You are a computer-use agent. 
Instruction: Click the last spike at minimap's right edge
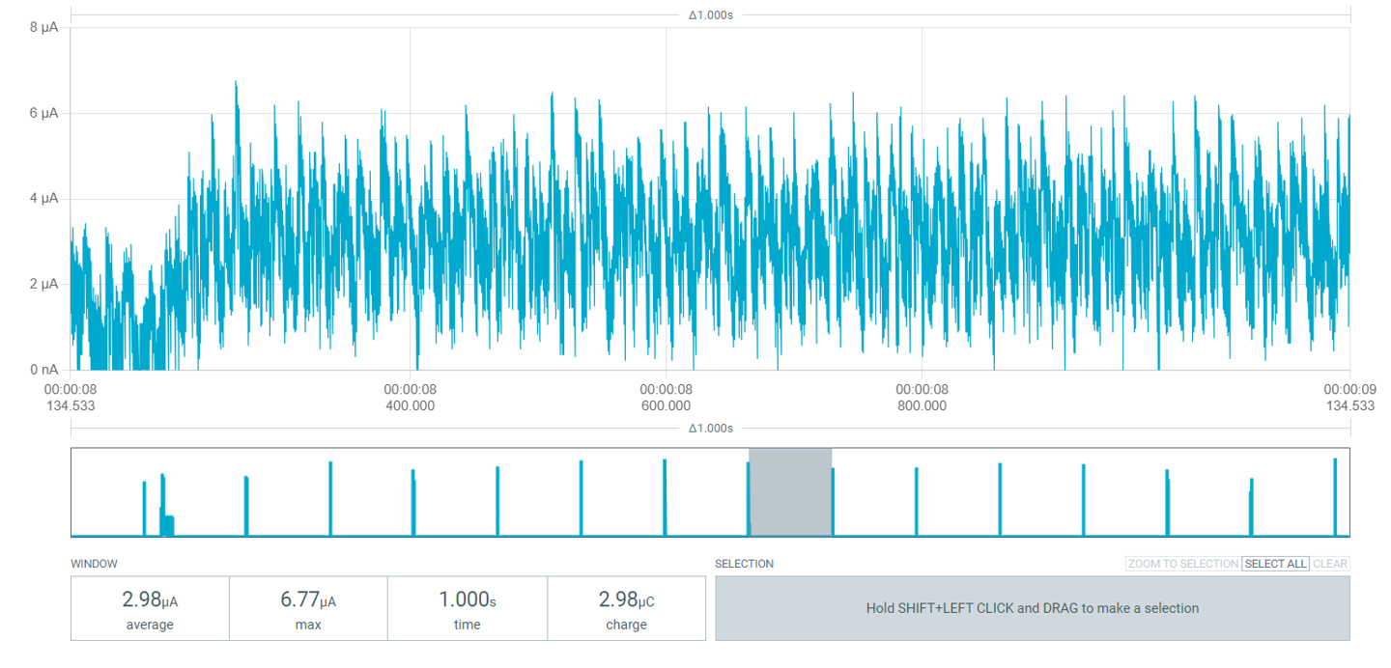1335,496
